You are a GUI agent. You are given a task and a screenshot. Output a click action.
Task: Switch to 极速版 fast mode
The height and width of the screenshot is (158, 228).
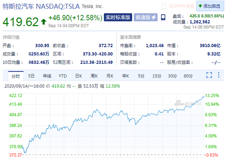click(x=146, y=17)
